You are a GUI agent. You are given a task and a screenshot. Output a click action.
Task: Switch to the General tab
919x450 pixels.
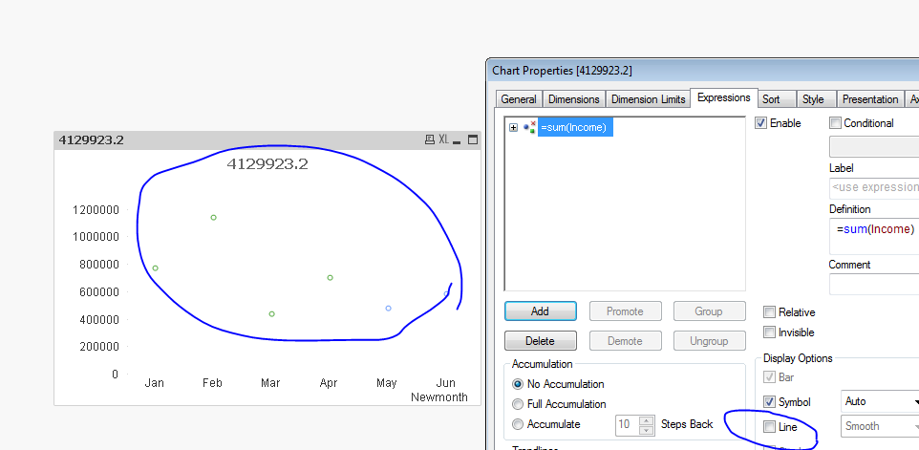point(519,99)
